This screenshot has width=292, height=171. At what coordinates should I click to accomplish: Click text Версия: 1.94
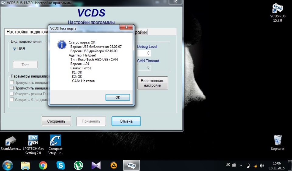click(x=80, y=64)
